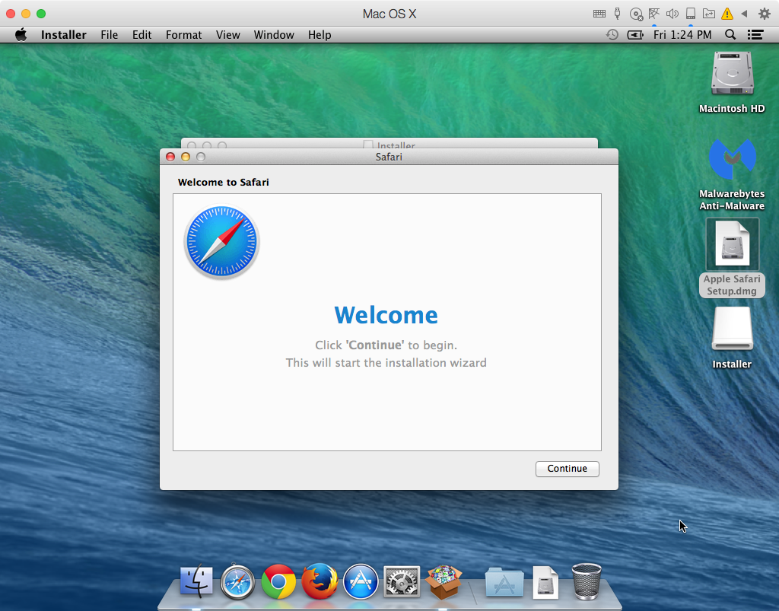Open Google Chrome in the dock
This screenshot has height=611, width=779.
coord(278,583)
